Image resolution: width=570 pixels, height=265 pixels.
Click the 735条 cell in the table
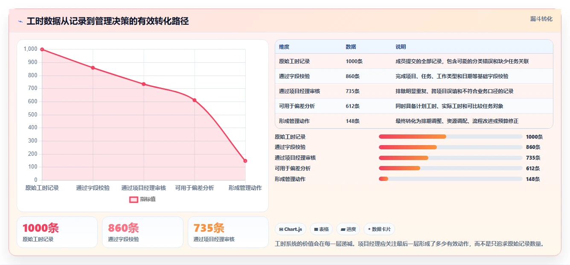point(353,91)
